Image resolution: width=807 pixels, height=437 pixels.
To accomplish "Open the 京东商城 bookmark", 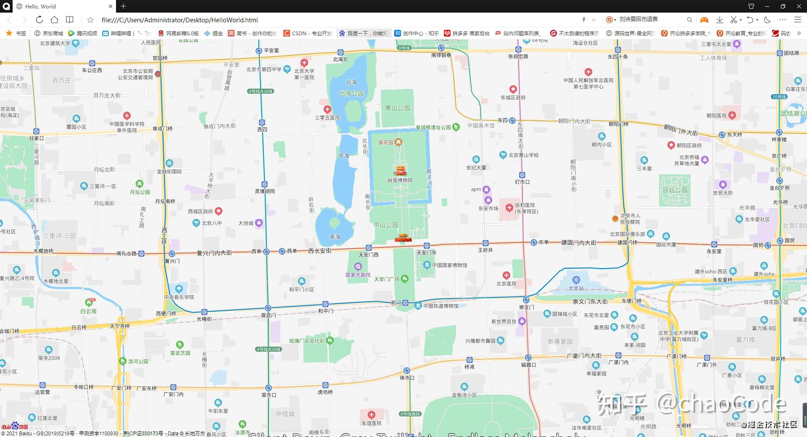I will point(49,33).
